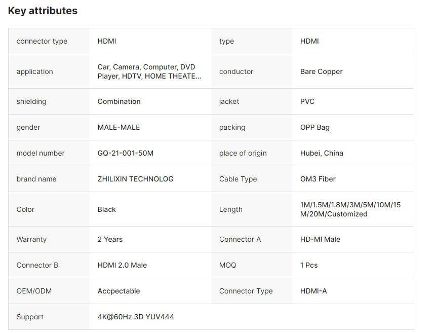Click the PVC jacket value
The width and height of the screenshot is (432, 333).
click(307, 101)
